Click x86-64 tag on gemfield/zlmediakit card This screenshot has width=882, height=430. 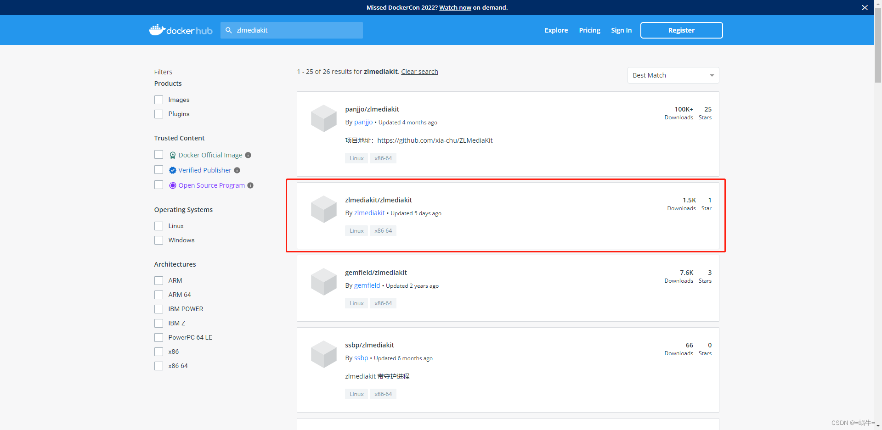pos(383,303)
